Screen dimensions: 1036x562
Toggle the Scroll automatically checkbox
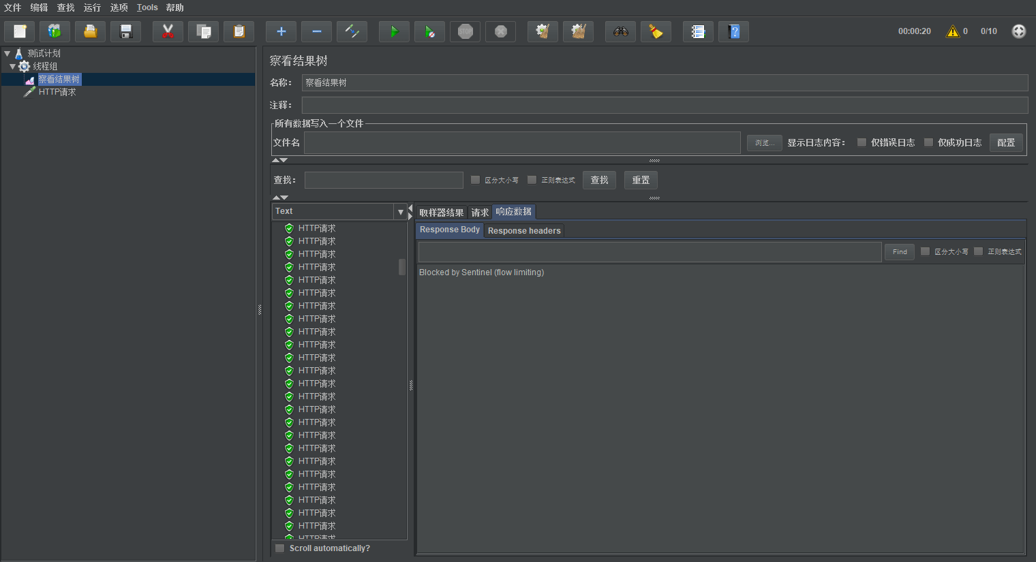[279, 548]
